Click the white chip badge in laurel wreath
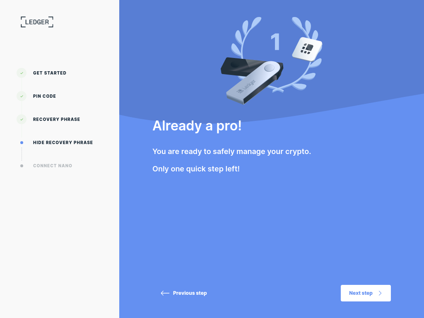Screen dimensions: 424x318 click(307, 49)
